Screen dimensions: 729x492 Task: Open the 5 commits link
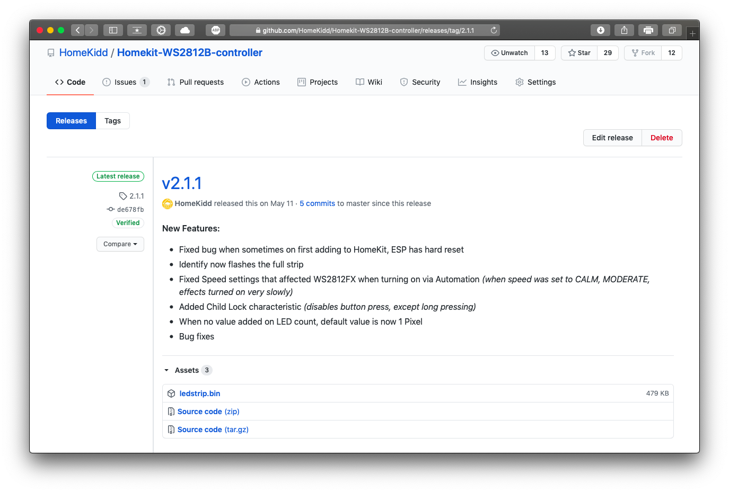317,203
